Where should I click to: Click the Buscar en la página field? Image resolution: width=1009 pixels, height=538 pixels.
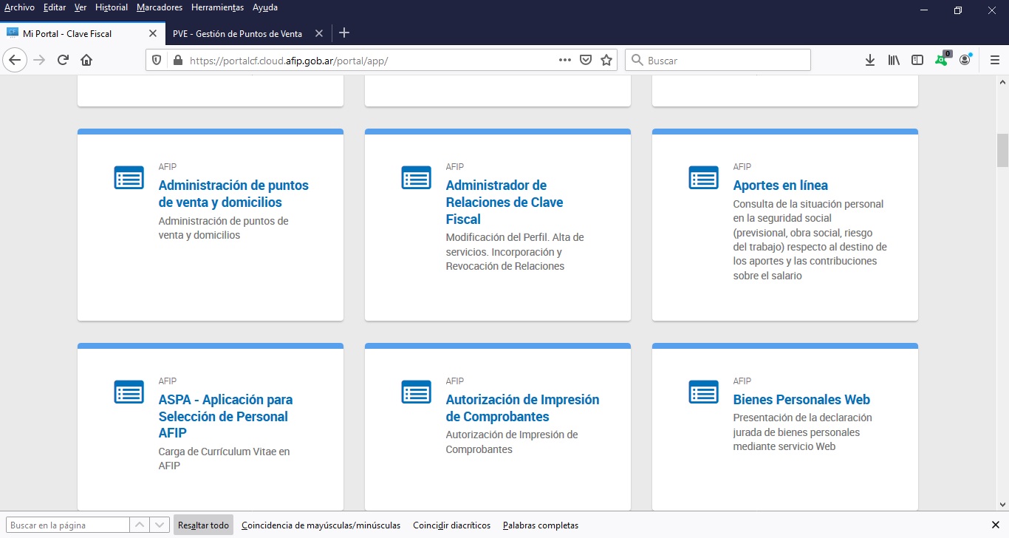(66, 525)
